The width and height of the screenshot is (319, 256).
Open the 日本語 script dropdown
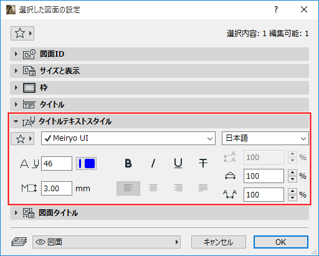coord(265,138)
